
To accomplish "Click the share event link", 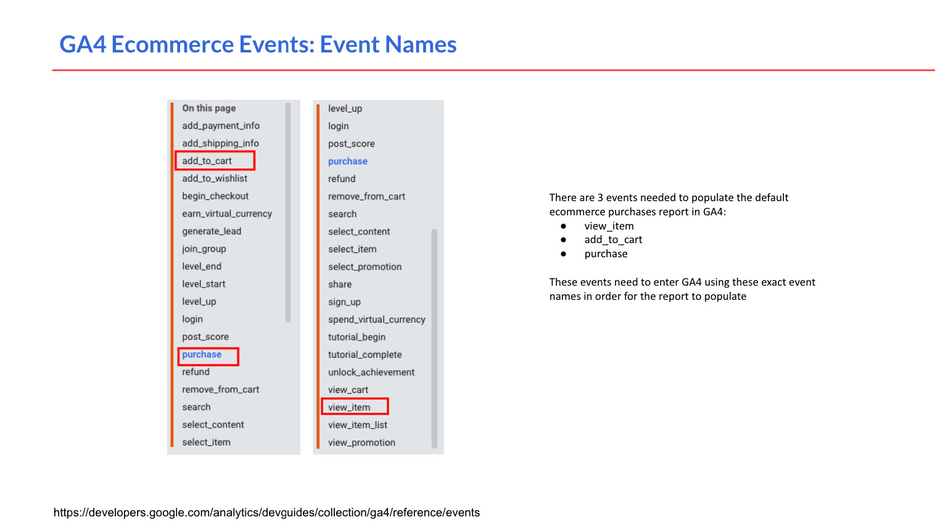I will point(340,284).
